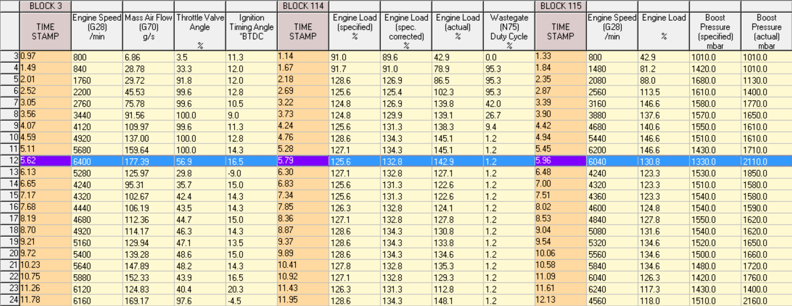The image size is (792, 306).
Task: Select the Boost Pressure (specified) column header
Action: (x=715, y=31)
